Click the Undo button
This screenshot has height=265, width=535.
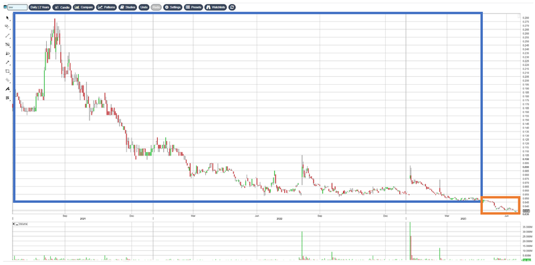tap(144, 7)
